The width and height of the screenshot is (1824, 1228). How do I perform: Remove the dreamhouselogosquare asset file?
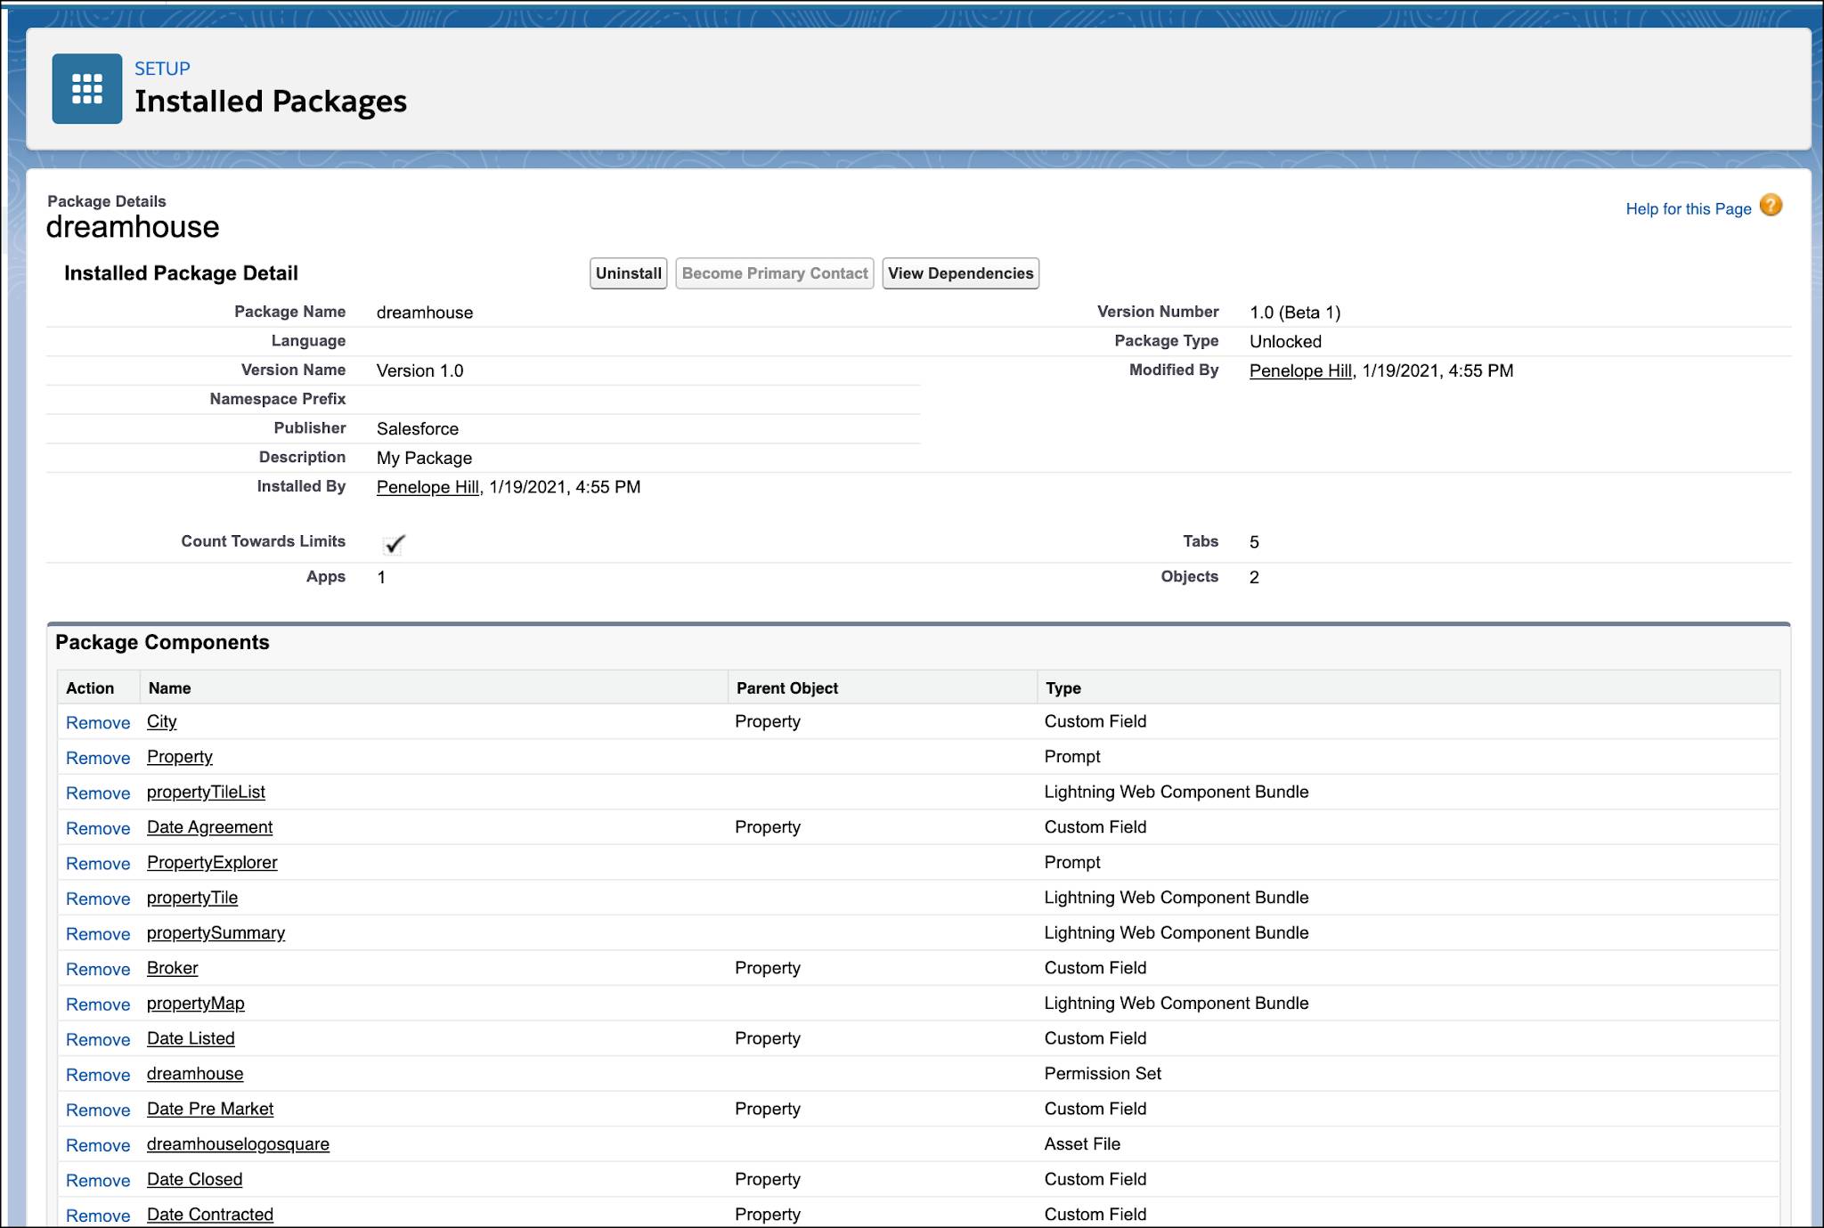click(98, 1146)
